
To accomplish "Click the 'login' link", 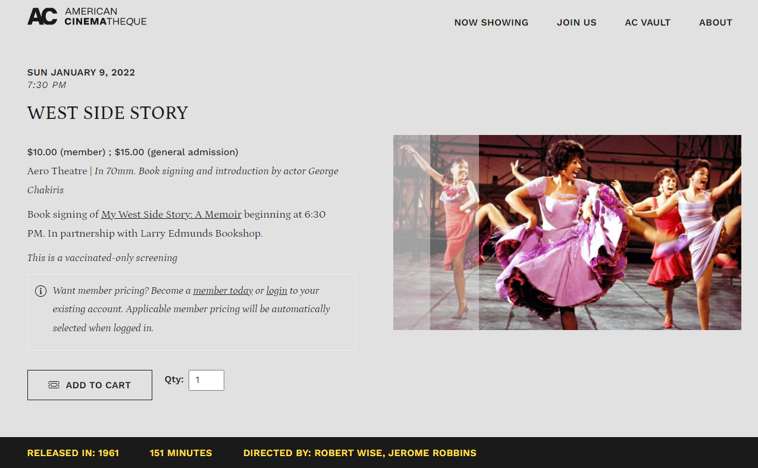I will (277, 291).
